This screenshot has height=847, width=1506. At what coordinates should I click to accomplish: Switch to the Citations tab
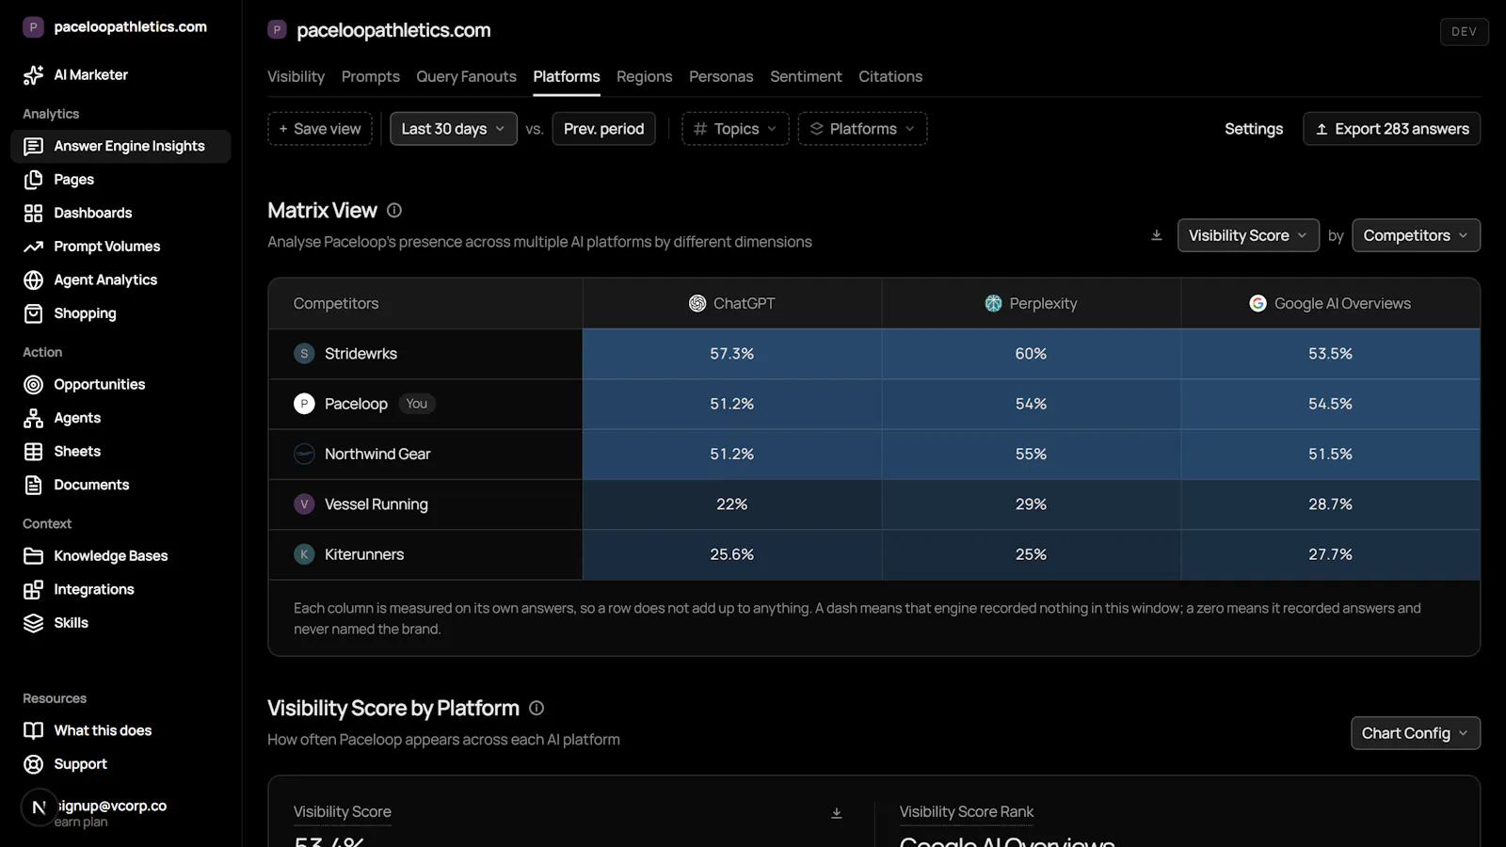890,76
